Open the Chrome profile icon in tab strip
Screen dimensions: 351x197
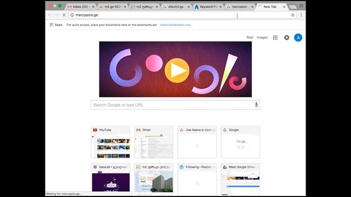point(302,6)
